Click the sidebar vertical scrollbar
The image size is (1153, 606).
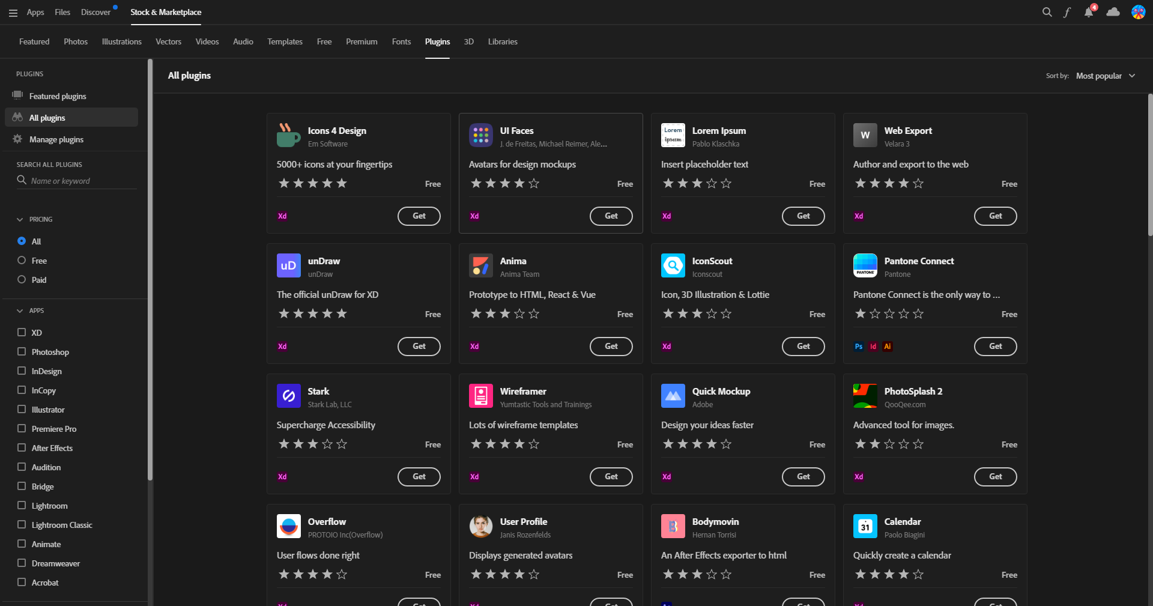[x=150, y=270]
